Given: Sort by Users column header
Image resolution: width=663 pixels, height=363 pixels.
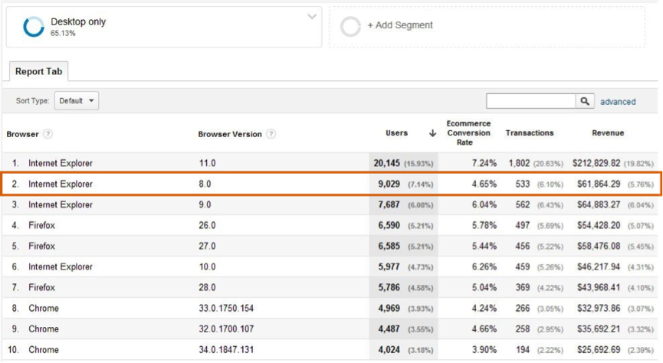Looking at the screenshot, I should pos(396,133).
